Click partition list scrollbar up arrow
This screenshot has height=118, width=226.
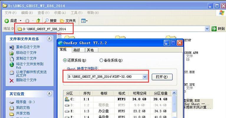174,93
